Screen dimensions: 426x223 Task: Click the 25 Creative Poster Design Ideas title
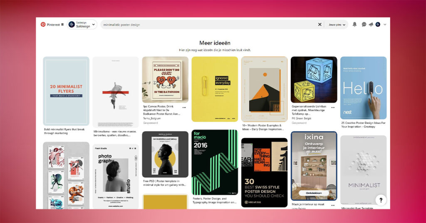pyautogui.click(x=363, y=124)
